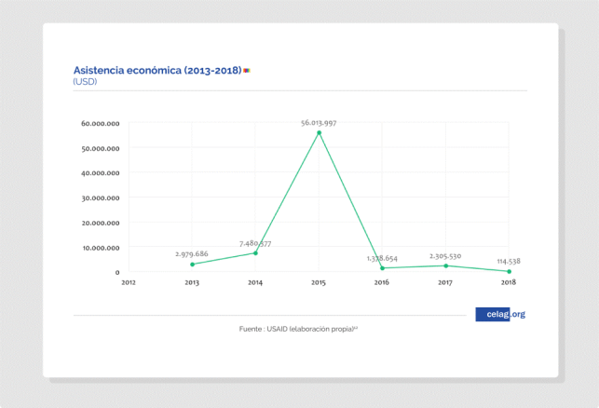This screenshot has width=599, height=408.
Task: Click the 2016 data point marker
Action: click(x=382, y=268)
